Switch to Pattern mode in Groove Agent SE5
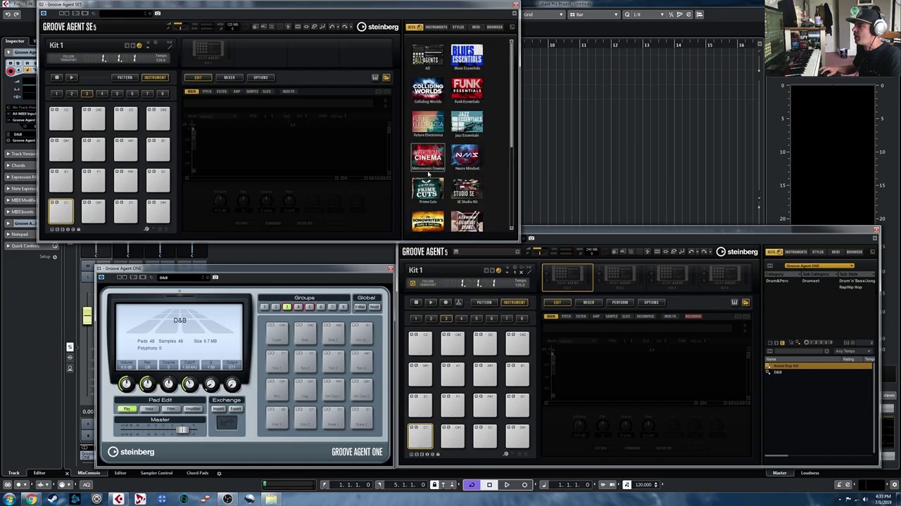The height and width of the screenshot is (506, 901). pyautogui.click(x=125, y=77)
